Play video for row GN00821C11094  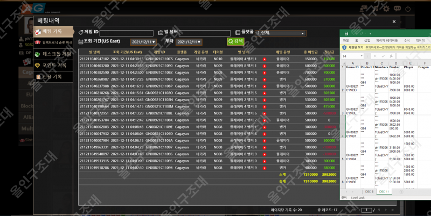[265, 168]
